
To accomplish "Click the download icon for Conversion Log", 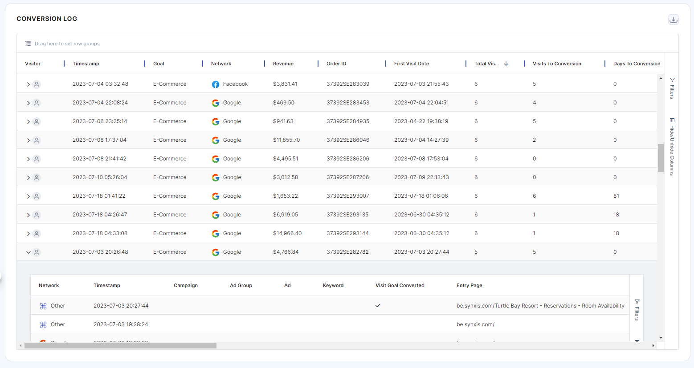I will (673, 20).
